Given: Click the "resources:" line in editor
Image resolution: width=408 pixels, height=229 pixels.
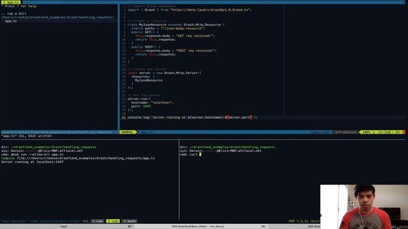Looking at the screenshot, I should 143,76.
